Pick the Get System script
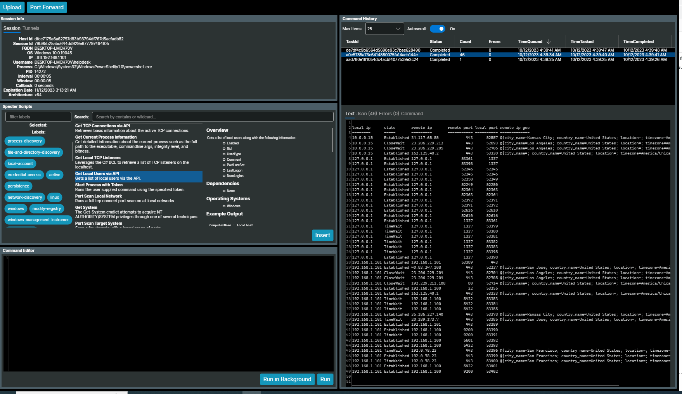 (138, 212)
